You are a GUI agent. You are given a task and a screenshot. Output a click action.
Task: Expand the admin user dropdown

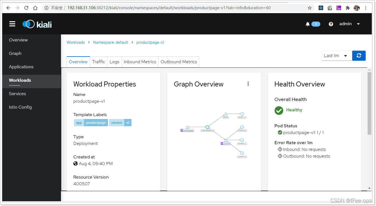(x=349, y=24)
